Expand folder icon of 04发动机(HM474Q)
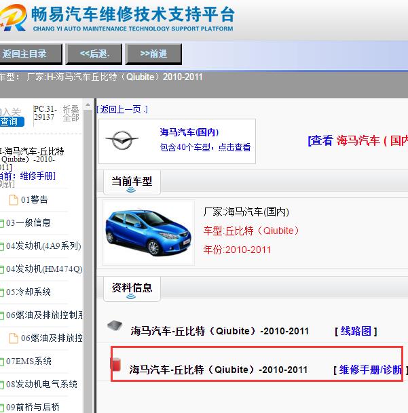Screen dimensions: 408x413 (x=2, y=269)
